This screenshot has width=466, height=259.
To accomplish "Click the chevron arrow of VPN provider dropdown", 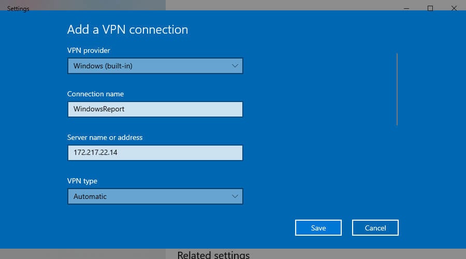I will (235, 66).
